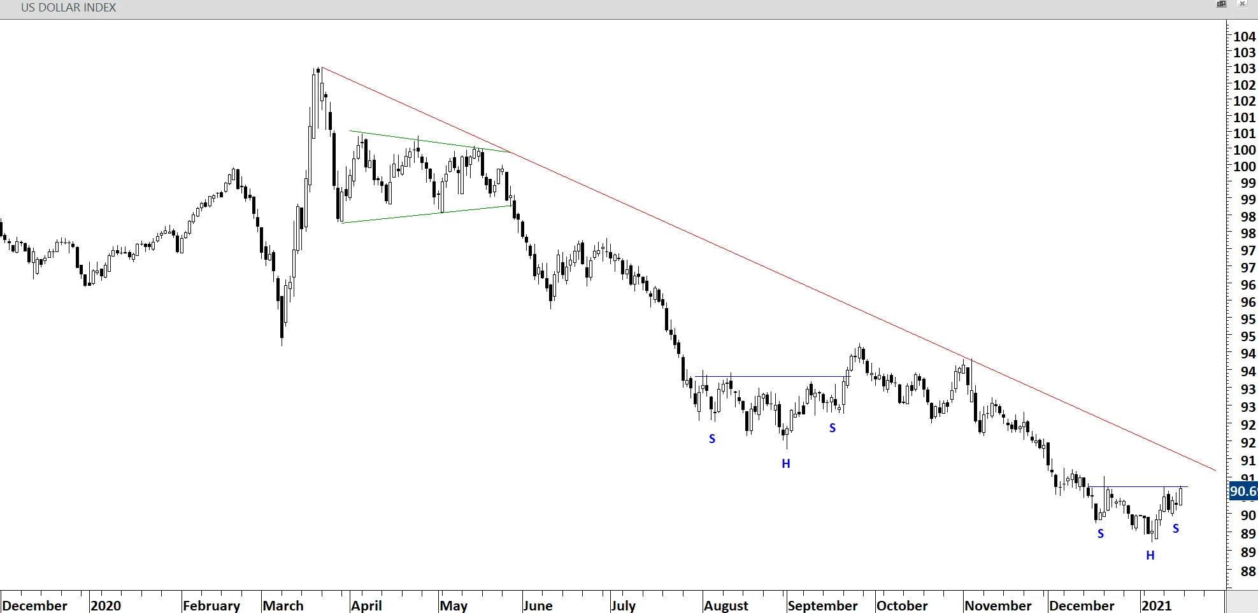Close the US Dollar Index chart
The image size is (1258, 613).
coord(1241,4)
